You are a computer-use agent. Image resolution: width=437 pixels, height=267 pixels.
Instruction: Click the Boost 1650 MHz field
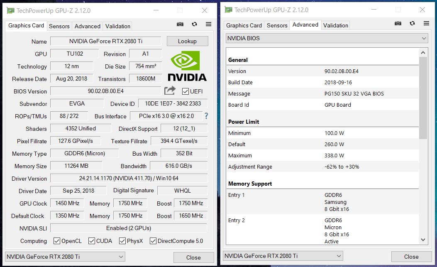point(191,216)
